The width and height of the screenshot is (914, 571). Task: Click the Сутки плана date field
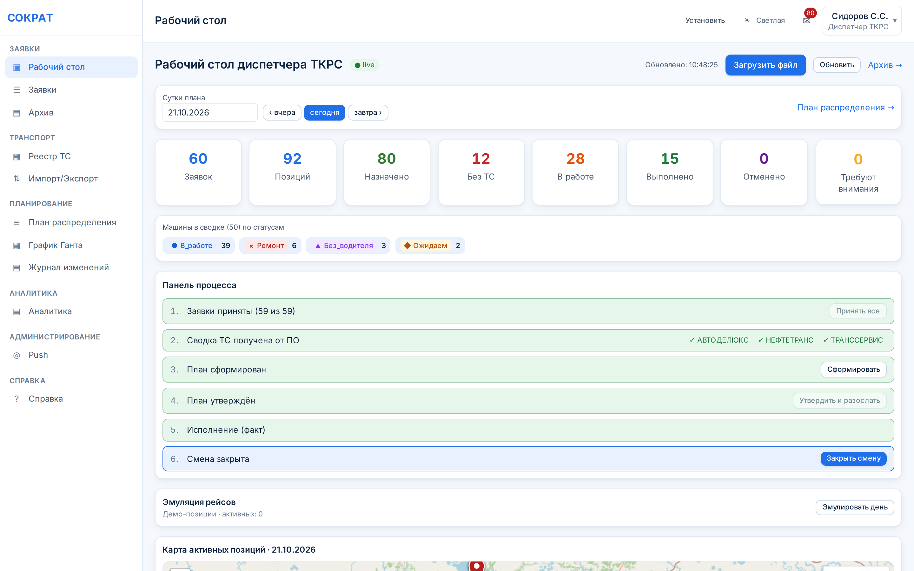click(210, 113)
